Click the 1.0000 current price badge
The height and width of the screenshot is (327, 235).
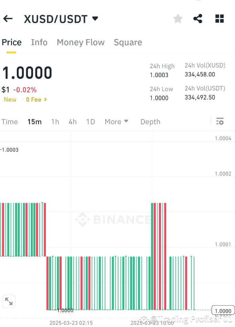pyautogui.click(x=223, y=310)
